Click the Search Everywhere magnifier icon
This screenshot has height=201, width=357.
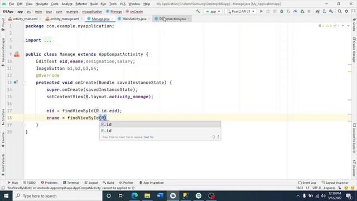pos(340,11)
